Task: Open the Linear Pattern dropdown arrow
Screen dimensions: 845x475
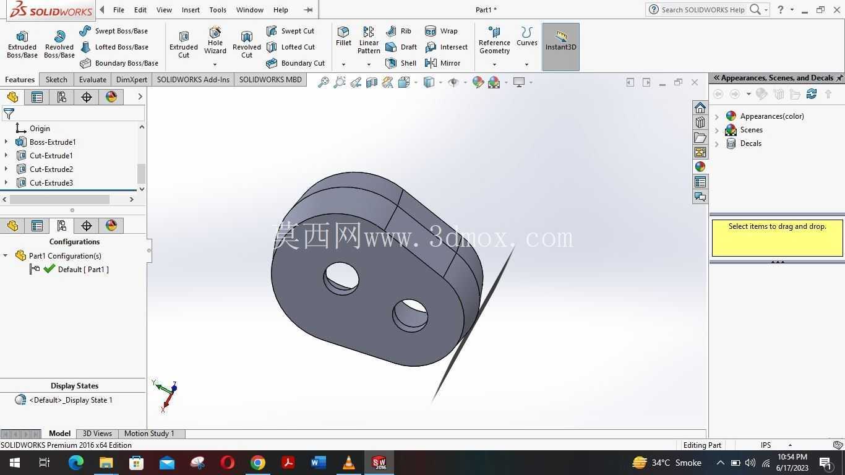Action: pos(369,64)
